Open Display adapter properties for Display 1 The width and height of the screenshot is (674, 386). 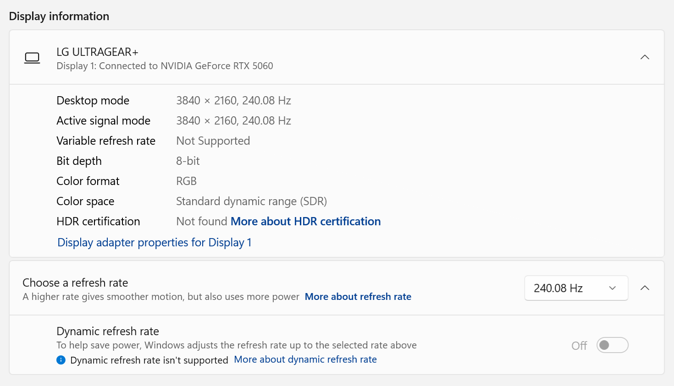(x=154, y=242)
